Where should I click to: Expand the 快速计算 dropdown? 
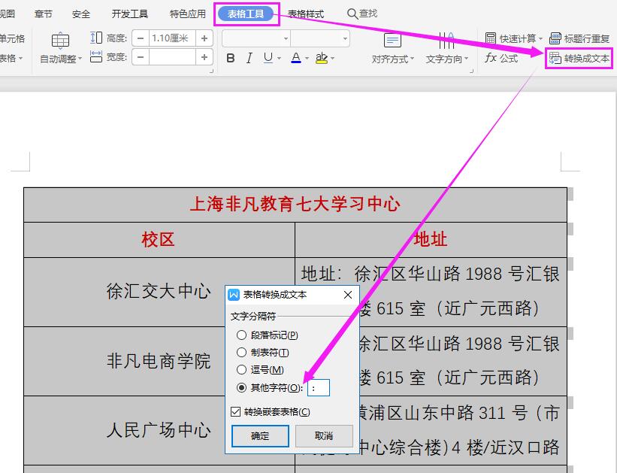540,39
